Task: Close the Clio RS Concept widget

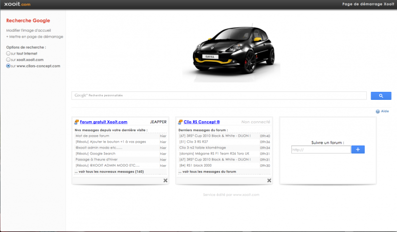Action: (x=269, y=180)
